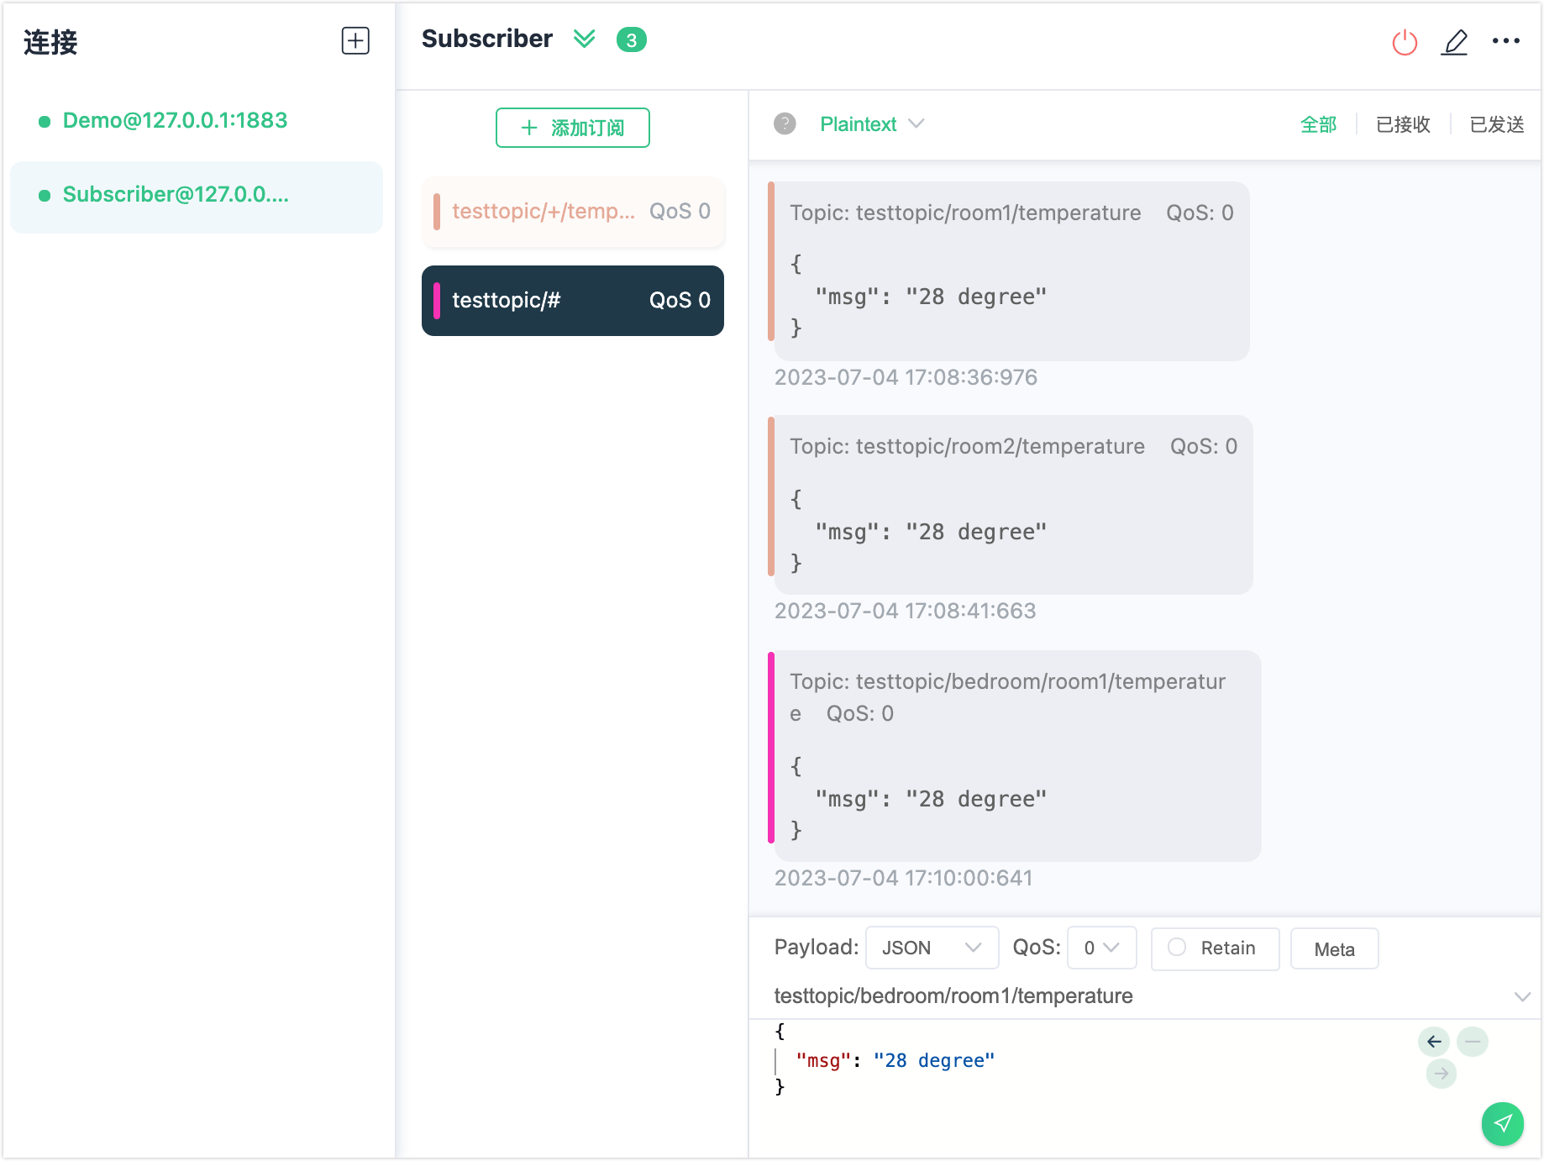Click the next message right arrow
Viewport: 1544px width, 1161px height.
click(x=1442, y=1074)
